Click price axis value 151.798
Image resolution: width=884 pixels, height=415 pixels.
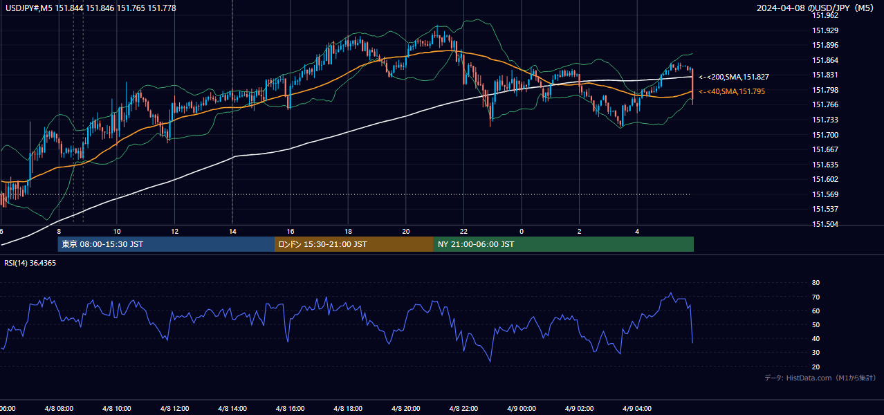tap(825, 90)
